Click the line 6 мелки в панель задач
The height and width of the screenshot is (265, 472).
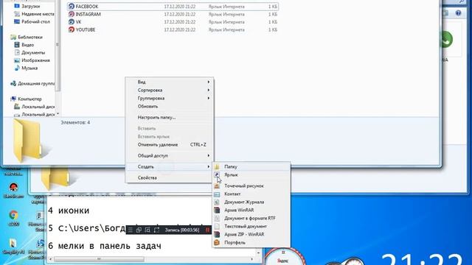point(105,246)
